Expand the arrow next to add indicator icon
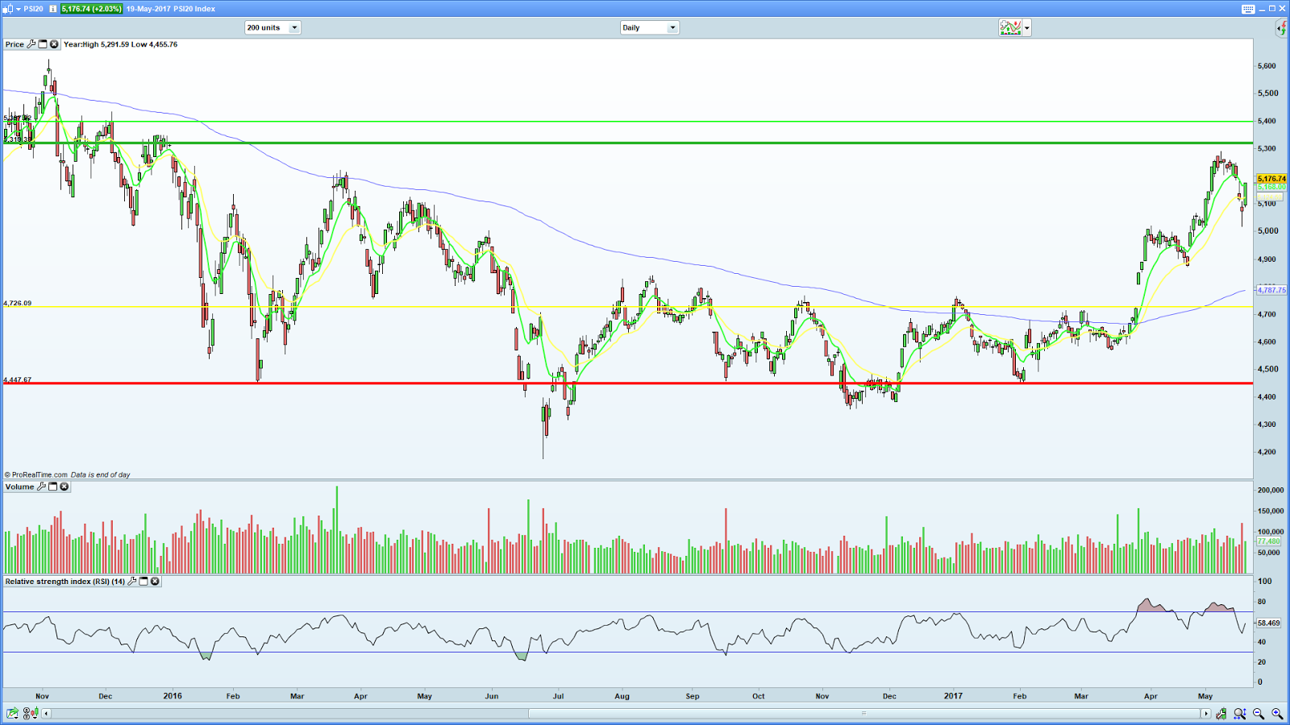 point(1027,27)
